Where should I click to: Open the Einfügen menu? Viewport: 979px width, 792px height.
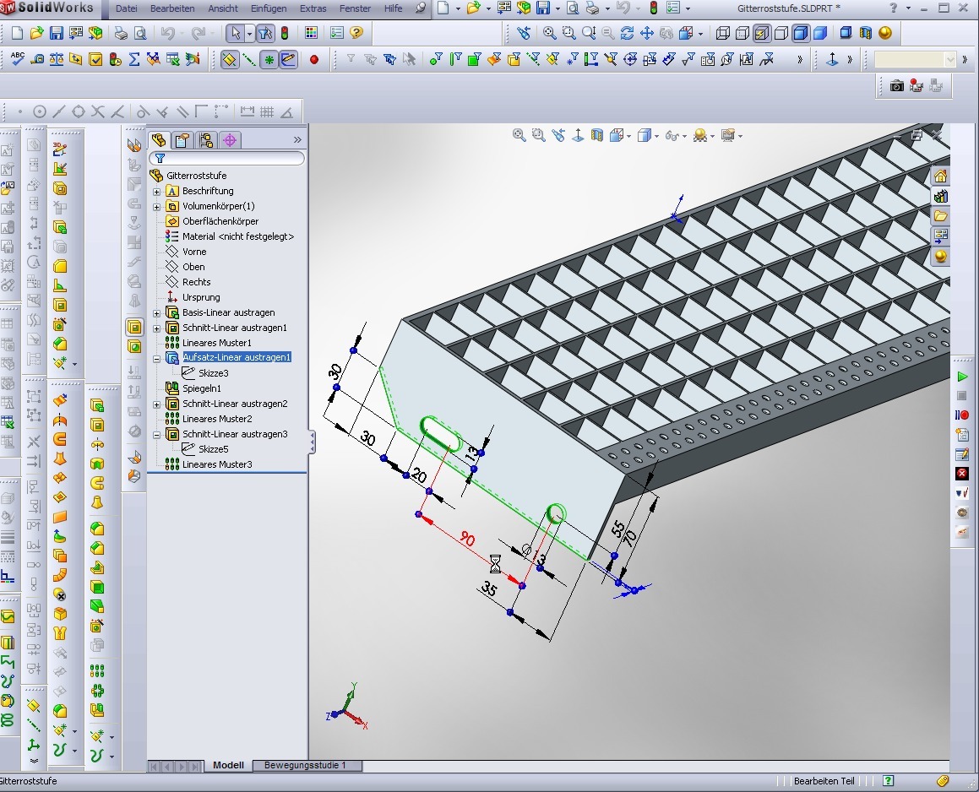pos(269,8)
